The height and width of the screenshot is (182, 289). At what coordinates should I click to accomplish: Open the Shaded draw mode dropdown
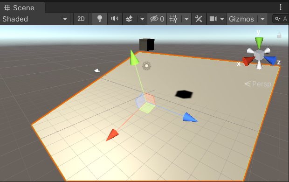[x=34, y=19]
